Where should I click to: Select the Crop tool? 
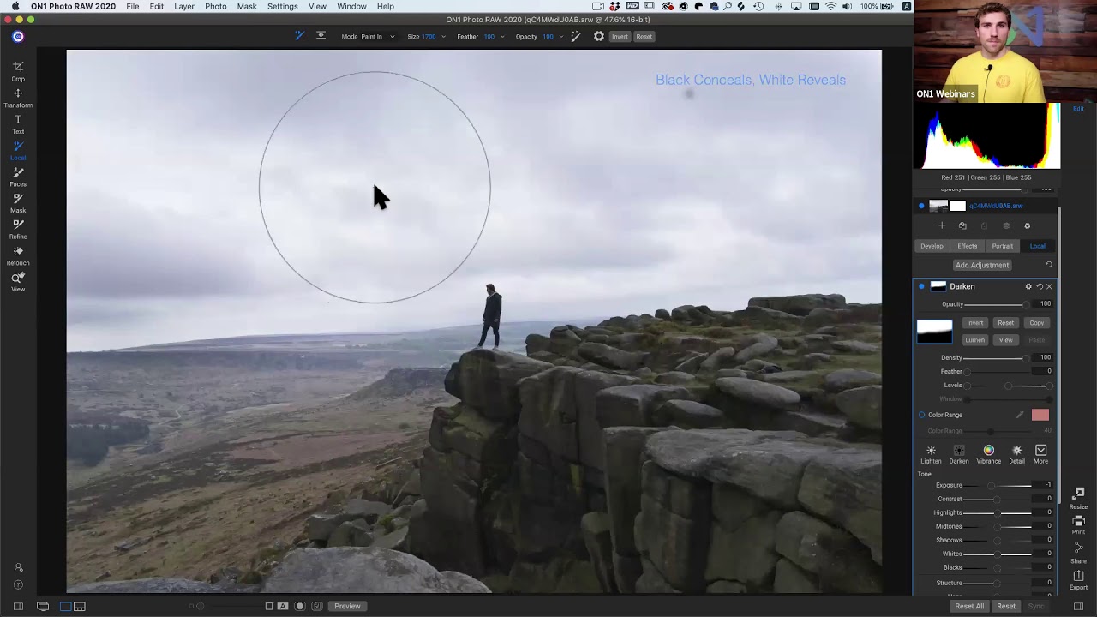click(x=18, y=71)
